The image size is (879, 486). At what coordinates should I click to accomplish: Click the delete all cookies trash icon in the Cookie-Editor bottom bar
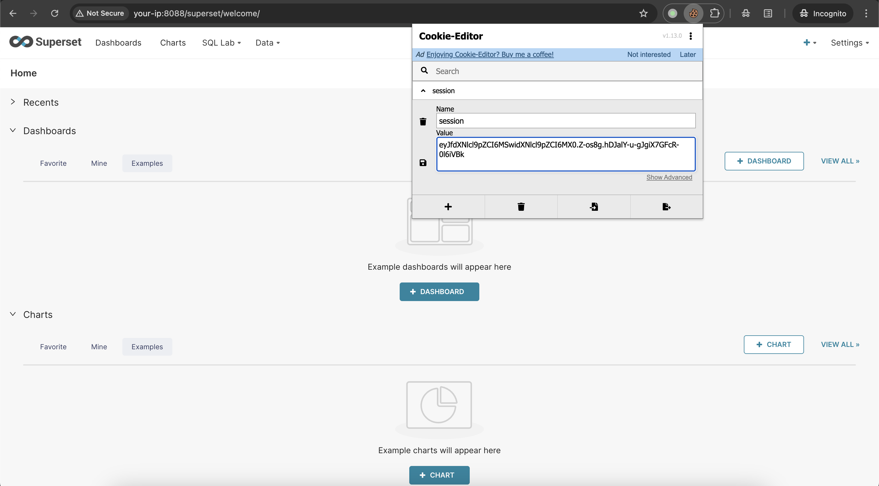pyautogui.click(x=521, y=207)
